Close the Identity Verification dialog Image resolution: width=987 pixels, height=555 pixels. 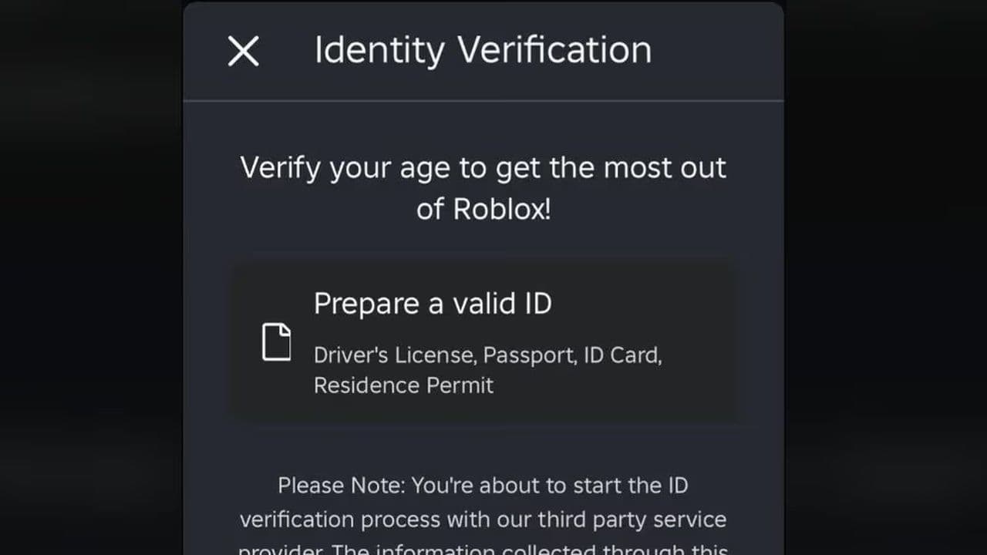(244, 52)
